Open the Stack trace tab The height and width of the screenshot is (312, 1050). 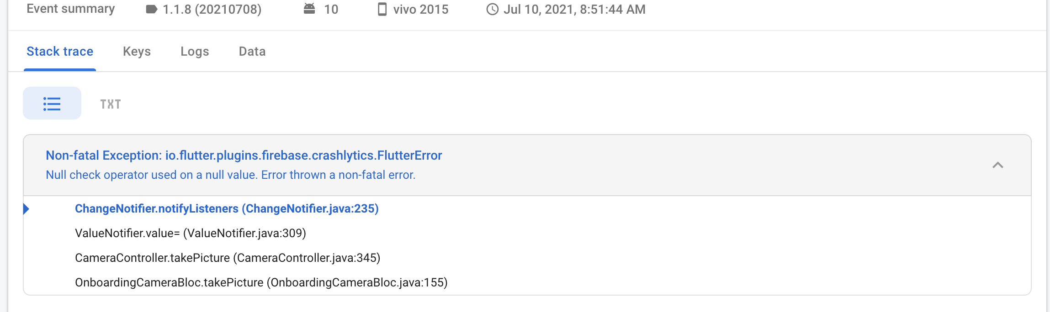pos(60,52)
